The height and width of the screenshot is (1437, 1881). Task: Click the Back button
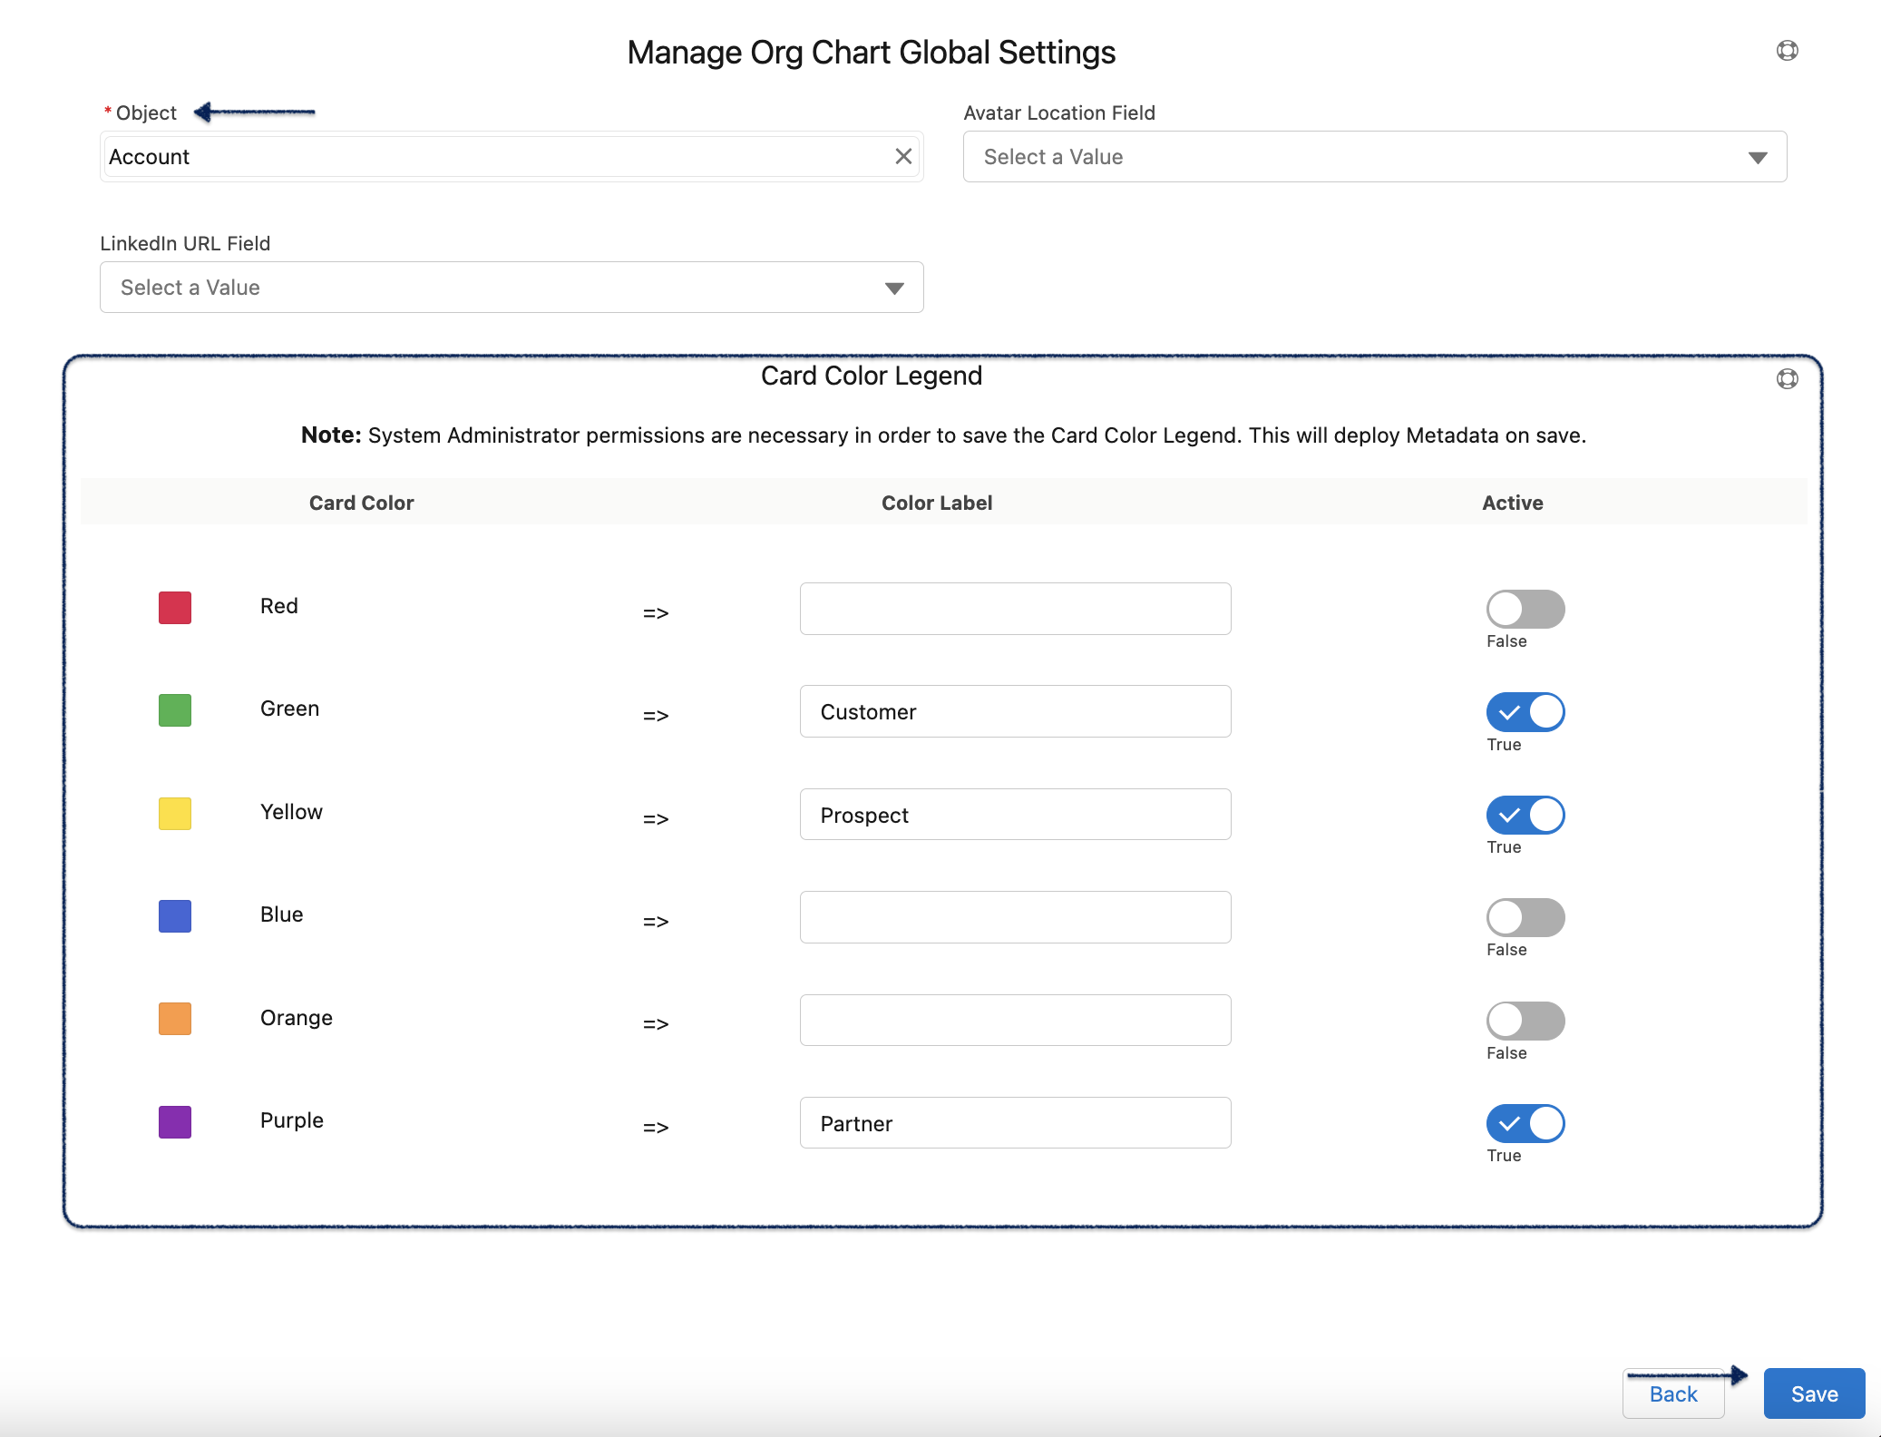1673,1393
